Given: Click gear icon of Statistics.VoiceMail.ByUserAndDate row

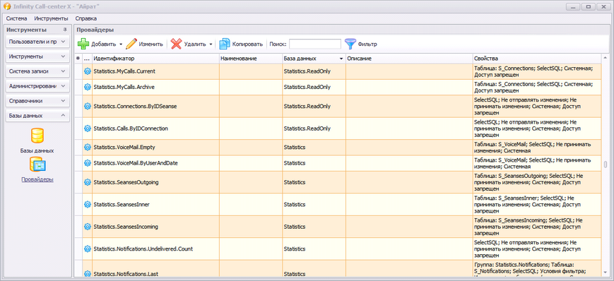Looking at the screenshot, I should click(x=88, y=163).
